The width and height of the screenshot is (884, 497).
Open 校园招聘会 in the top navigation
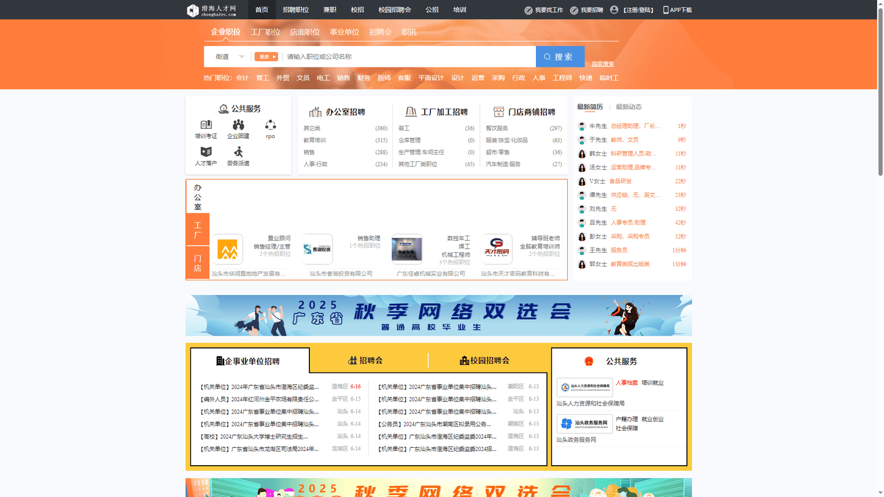pos(395,10)
